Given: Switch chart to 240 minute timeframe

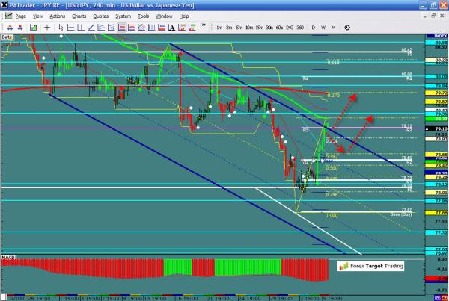Looking at the screenshot, I should pyautogui.click(x=290, y=27).
